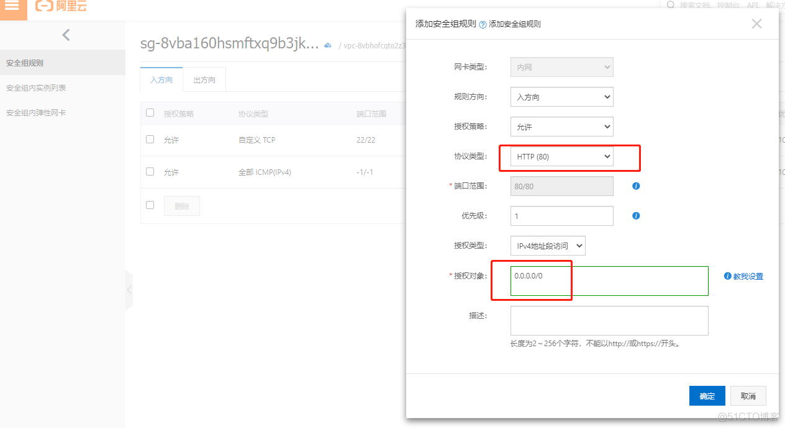785x428 pixels.
Task: Click the back arrow in the sidebar
Action: (x=66, y=35)
